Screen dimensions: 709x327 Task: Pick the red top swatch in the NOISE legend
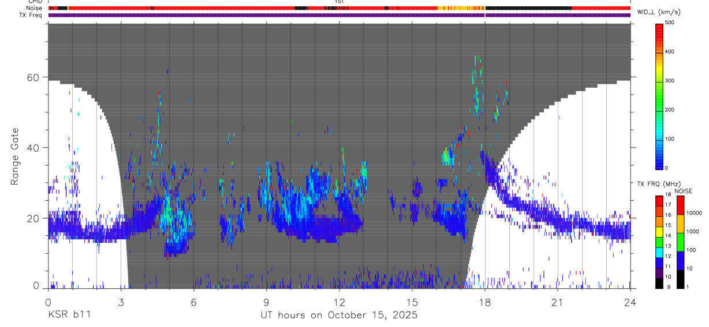pyautogui.click(x=680, y=205)
